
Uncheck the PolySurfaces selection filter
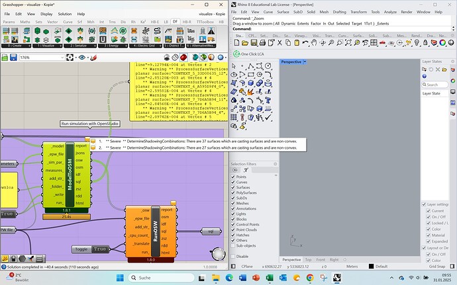tap(233, 192)
